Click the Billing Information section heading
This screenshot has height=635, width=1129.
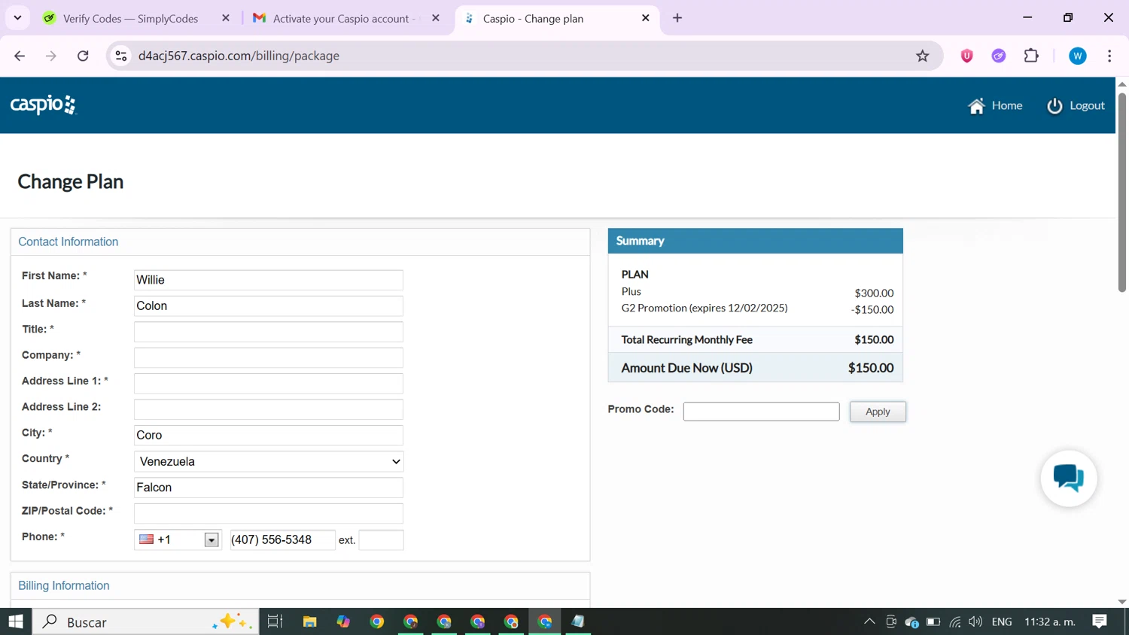(64, 585)
